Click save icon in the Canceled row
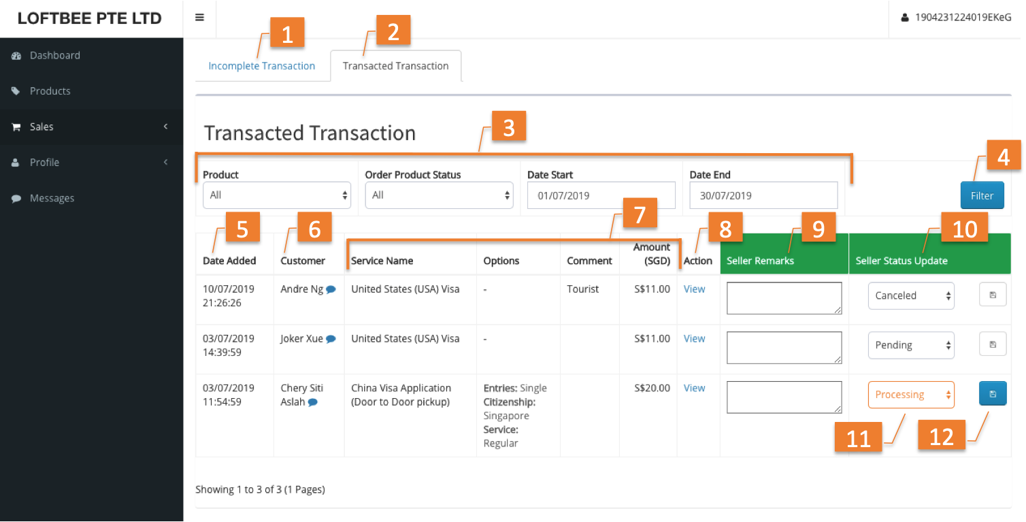1026x522 pixels. [x=993, y=295]
